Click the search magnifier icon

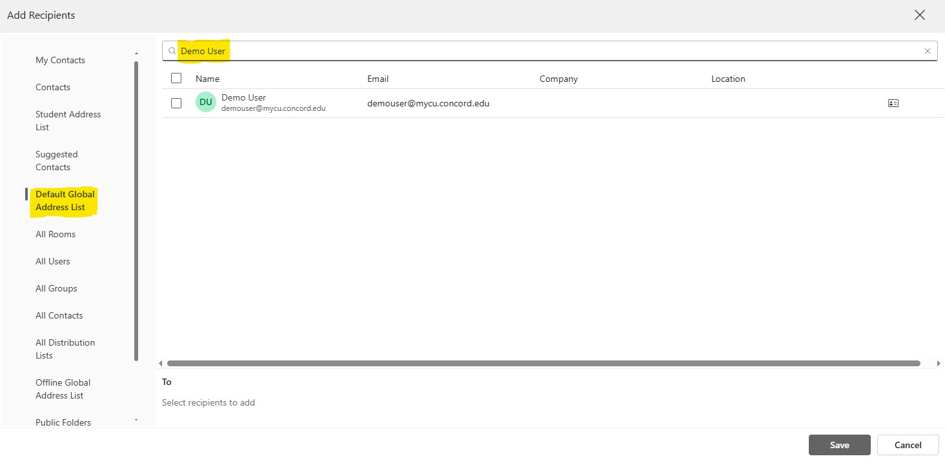coord(172,51)
